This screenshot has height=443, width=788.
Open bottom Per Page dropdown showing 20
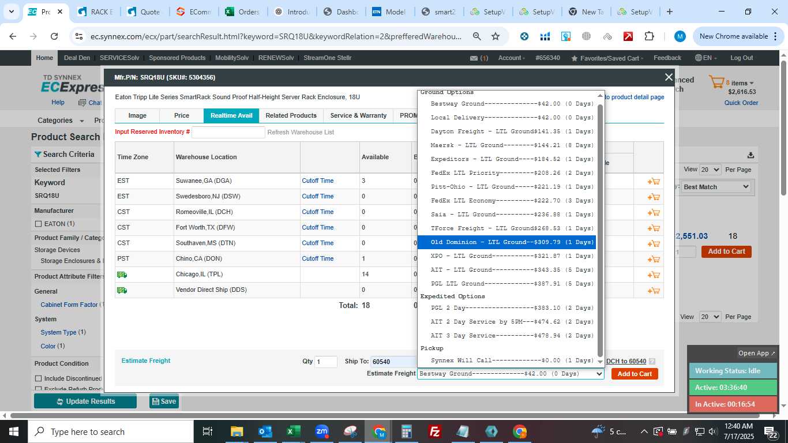pyautogui.click(x=709, y=317)
